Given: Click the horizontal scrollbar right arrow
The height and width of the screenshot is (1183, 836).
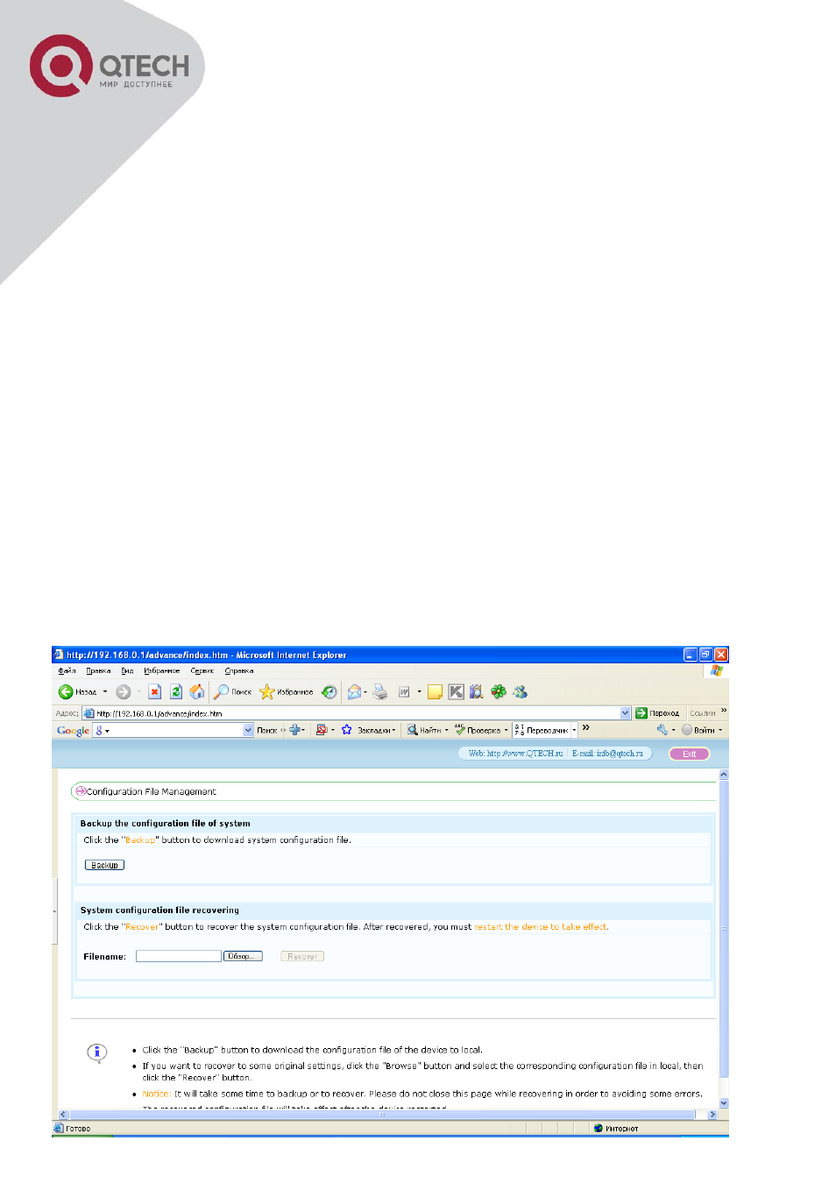Looking at the screenshot, I should [712, 1115].
